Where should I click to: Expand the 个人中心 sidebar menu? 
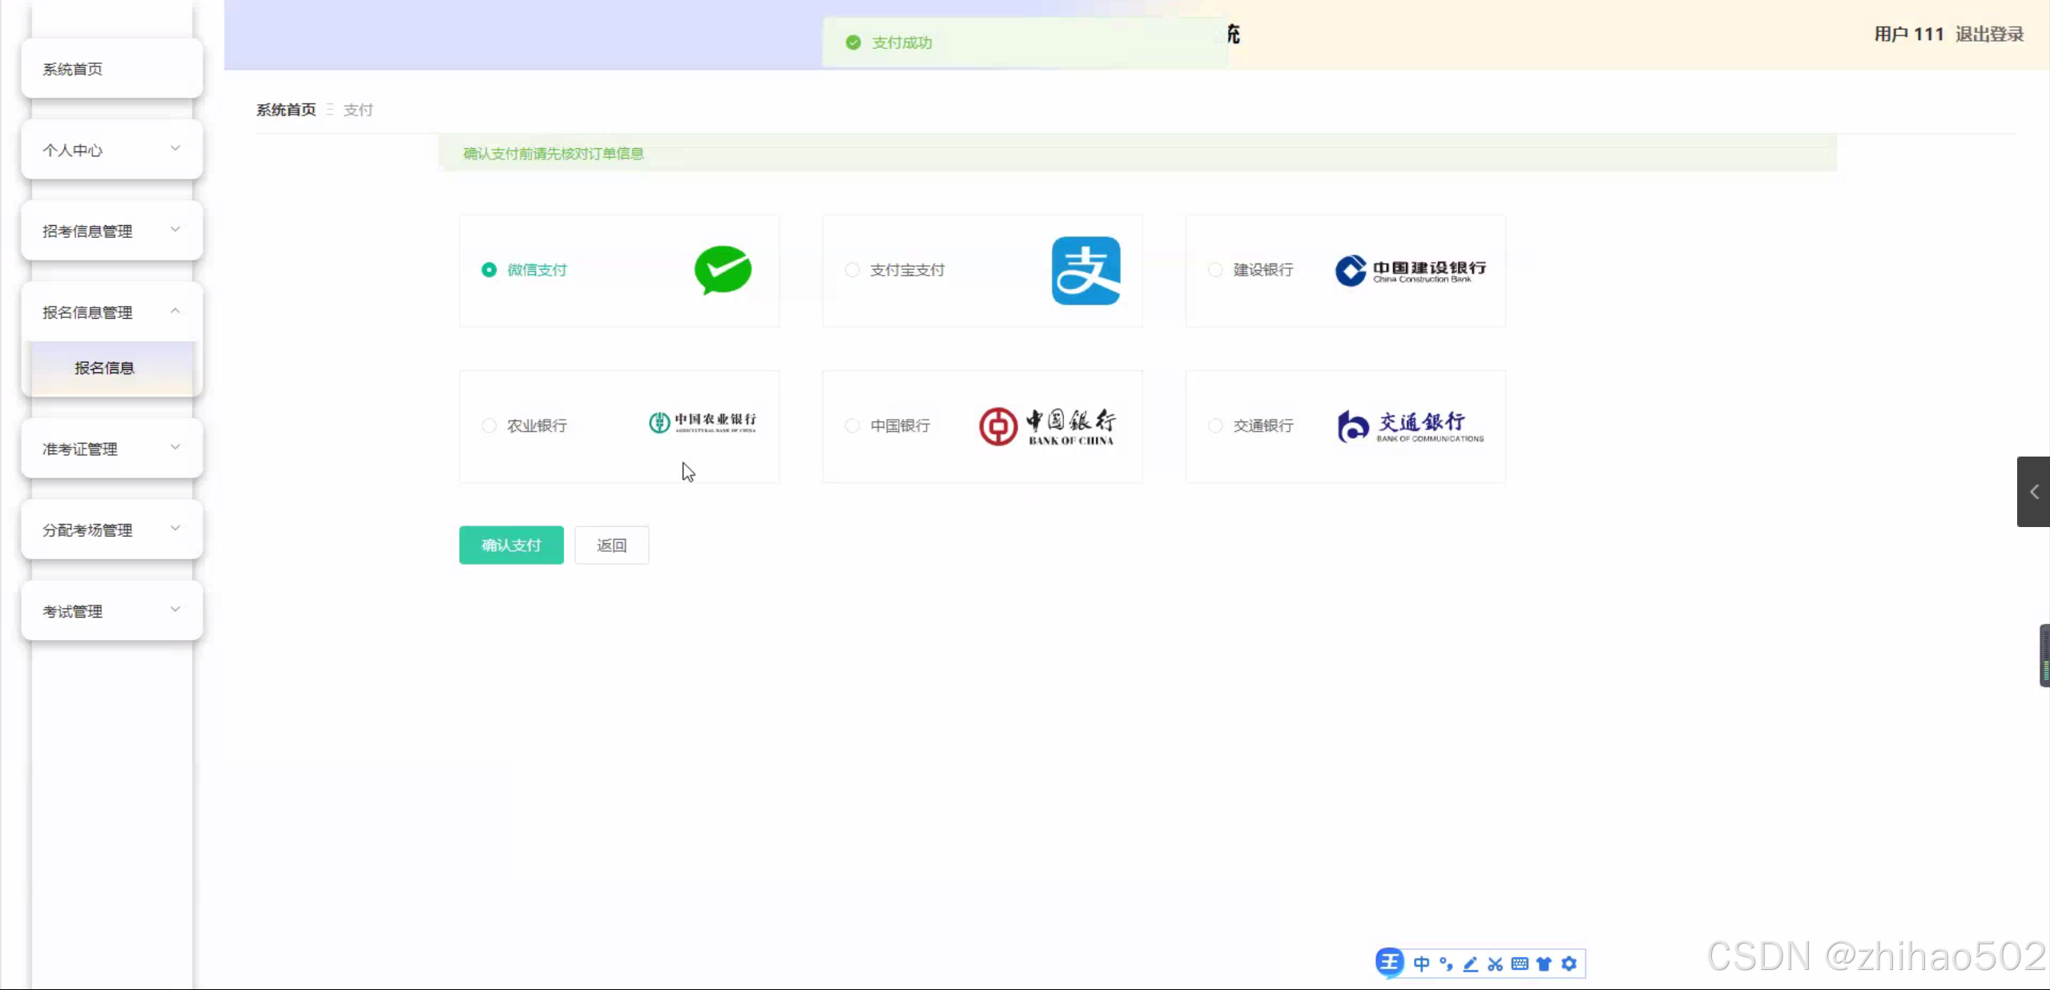(x=111, y=150)
